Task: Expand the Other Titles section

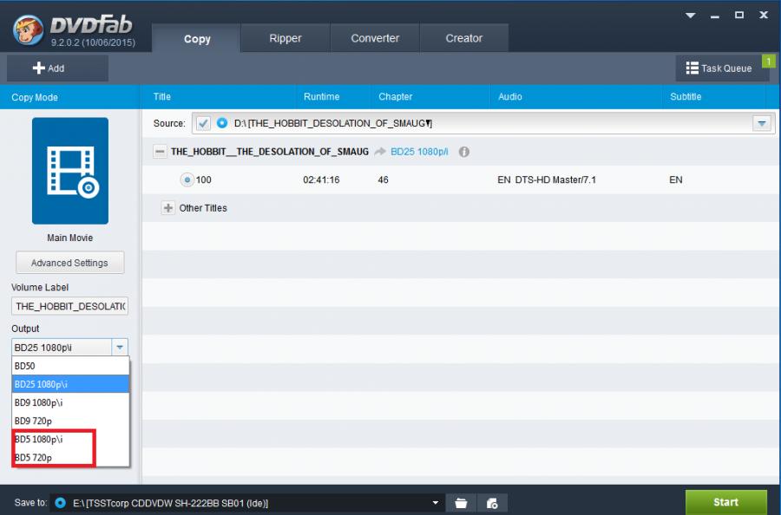Action: [168, 208]
